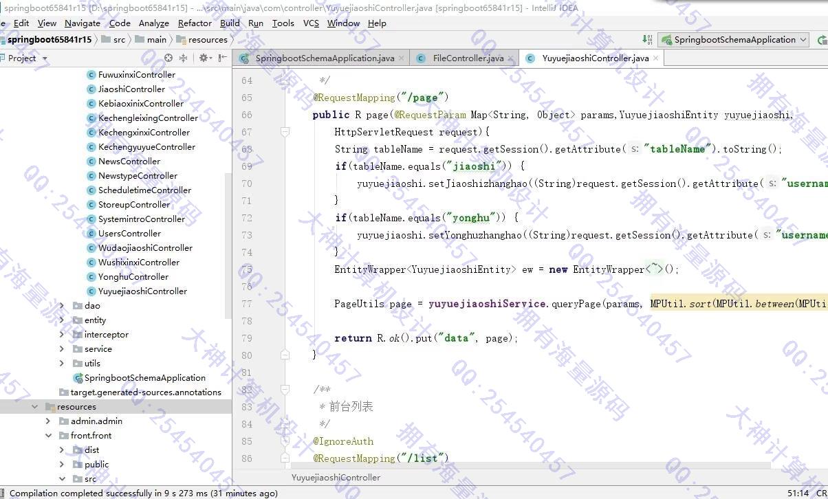This screenshot has width=828, height=499.
Task: Open the Edit menu
Action: (22, 23)
